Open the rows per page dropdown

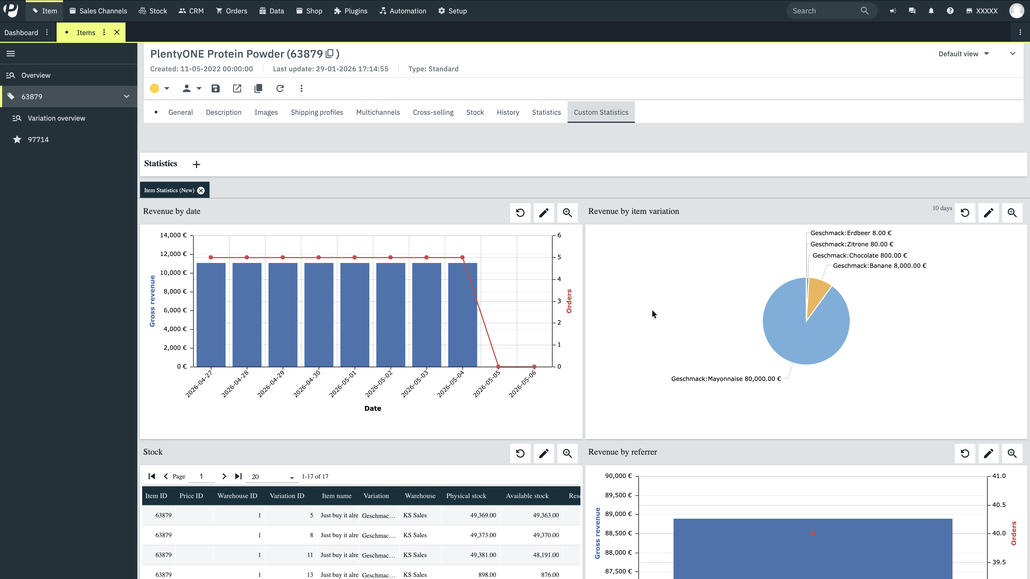point(272,477)
